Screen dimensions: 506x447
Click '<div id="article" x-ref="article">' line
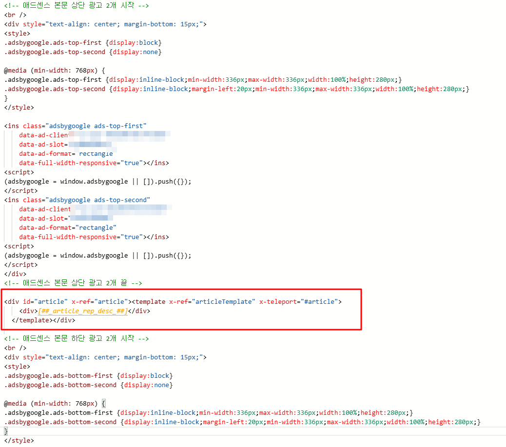pyautogui.click(x=173, y=302)
